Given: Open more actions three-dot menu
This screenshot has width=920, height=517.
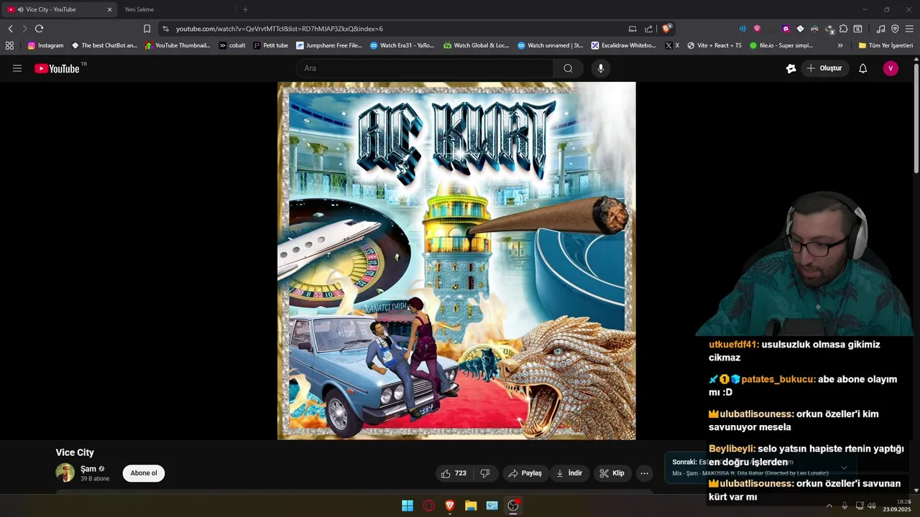Looking at the screenshot, I should click(x=644, y=473).
